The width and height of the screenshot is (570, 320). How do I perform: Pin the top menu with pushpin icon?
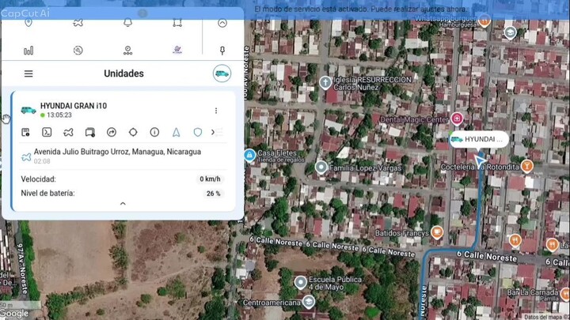click(x=222, y=51)
